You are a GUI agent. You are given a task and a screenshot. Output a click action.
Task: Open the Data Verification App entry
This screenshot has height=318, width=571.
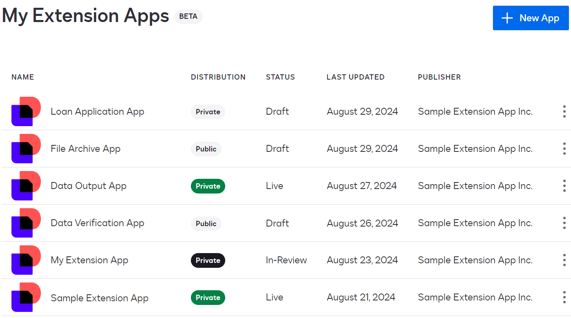click(97, 222)
